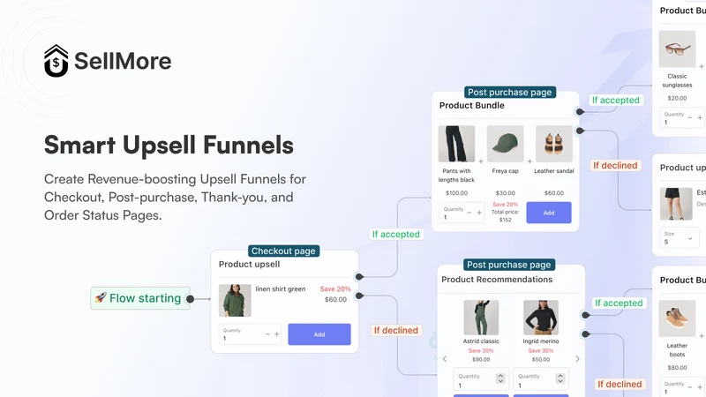Click the $80.00 price under Leather boots
The height and width of the screenshot is (397, 706).
click(x=677, y=367)
